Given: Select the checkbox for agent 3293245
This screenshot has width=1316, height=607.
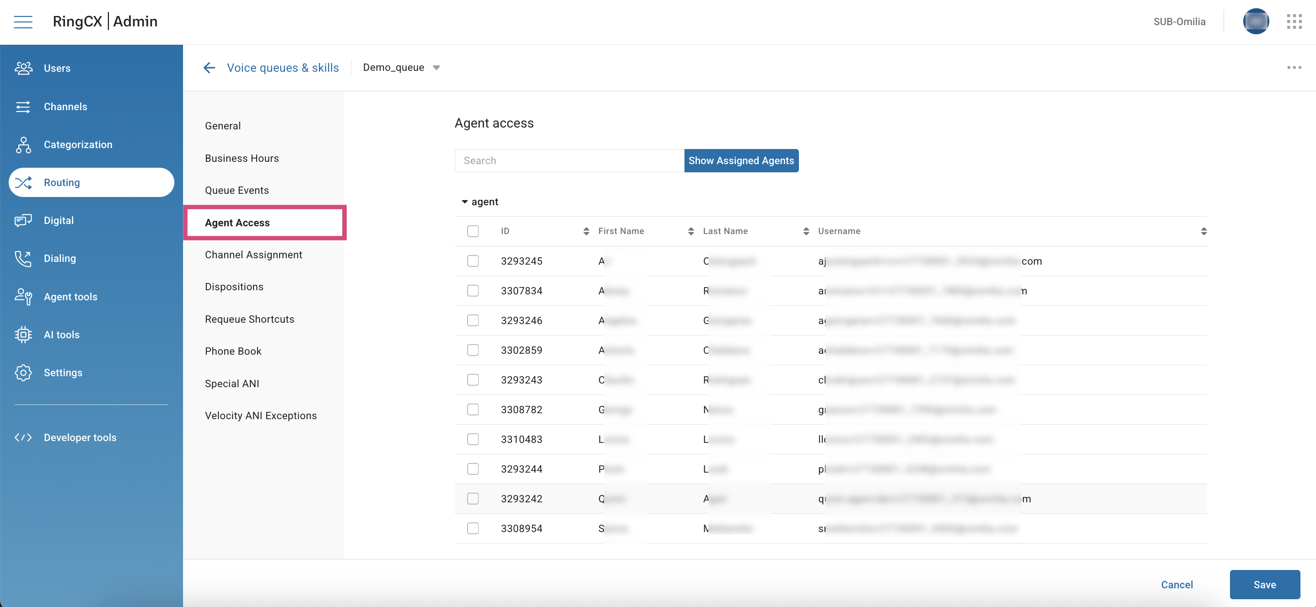Looking at the screenshot, I should click(x=473, y=261).
